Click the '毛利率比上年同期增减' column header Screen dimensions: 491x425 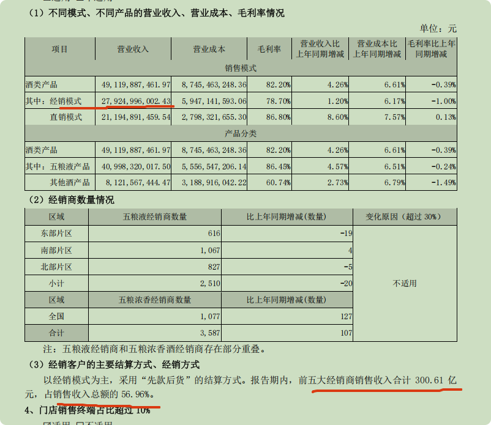point(431,49)
